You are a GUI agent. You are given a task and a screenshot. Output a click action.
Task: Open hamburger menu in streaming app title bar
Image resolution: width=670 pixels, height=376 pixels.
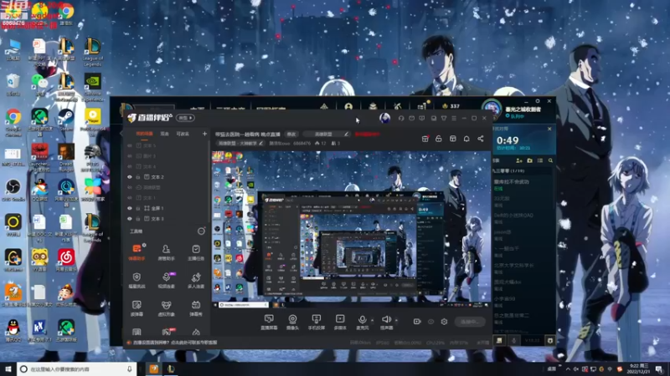(x=454, y=118)
